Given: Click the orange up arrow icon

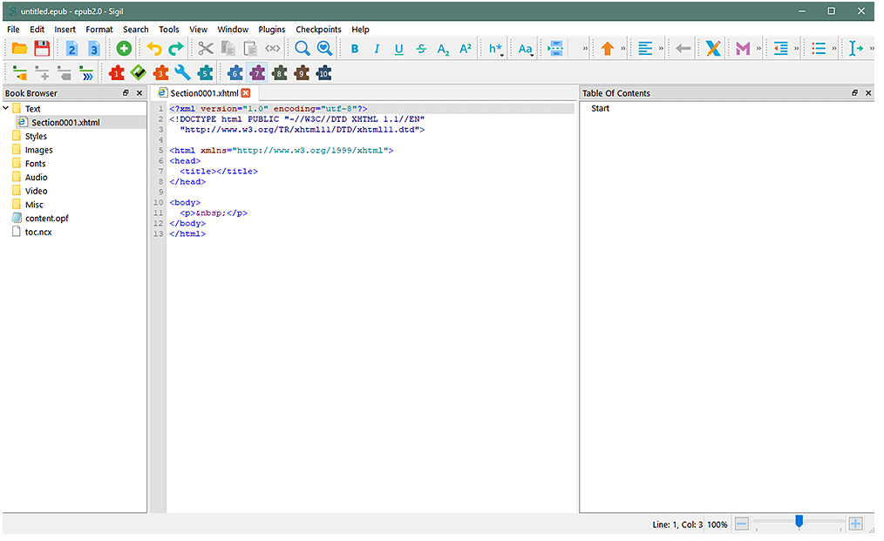Looking at the screenshot, I should 607,49.
